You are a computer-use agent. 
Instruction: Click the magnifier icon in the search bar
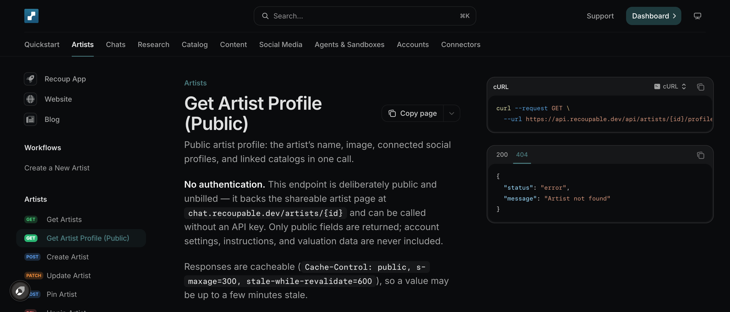[x=265, y=16]
